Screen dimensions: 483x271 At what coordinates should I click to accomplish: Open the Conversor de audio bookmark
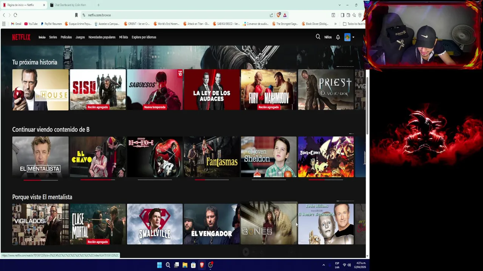pyautogui.click(x=256, y=24)
